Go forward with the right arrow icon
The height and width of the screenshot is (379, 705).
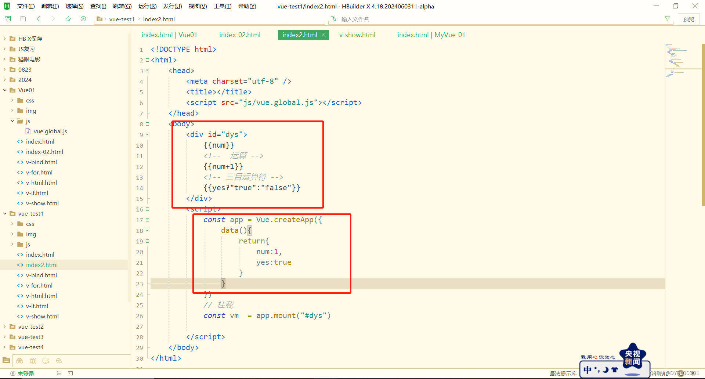tap(53, 19)
